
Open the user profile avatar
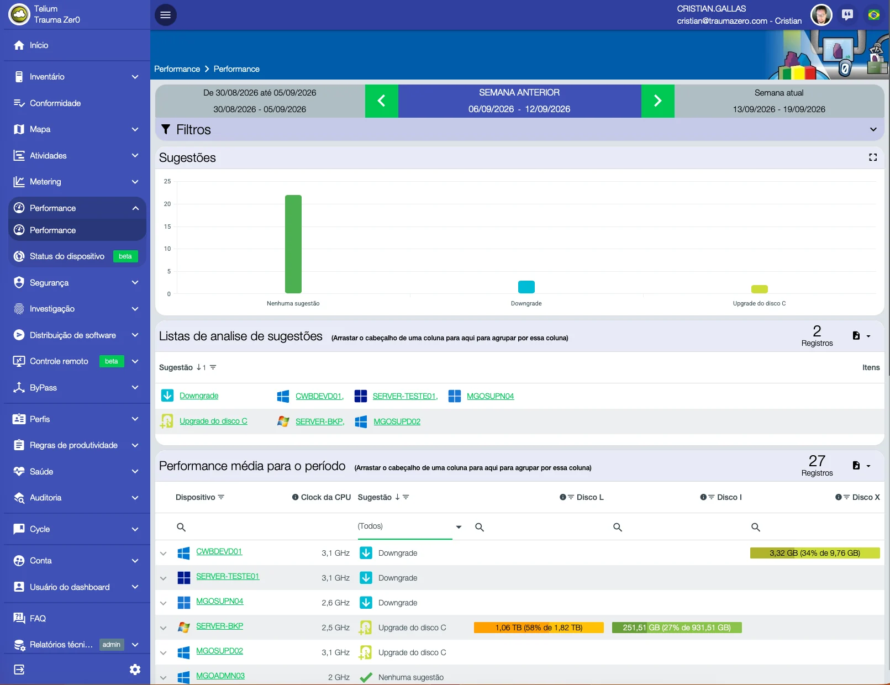821,15
